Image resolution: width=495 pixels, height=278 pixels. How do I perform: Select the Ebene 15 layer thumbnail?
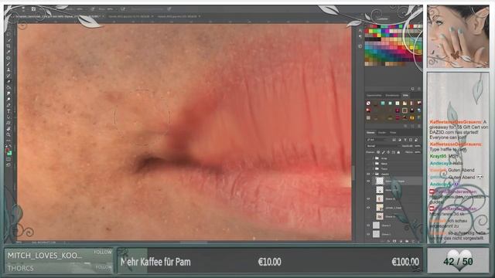[380, 199]
